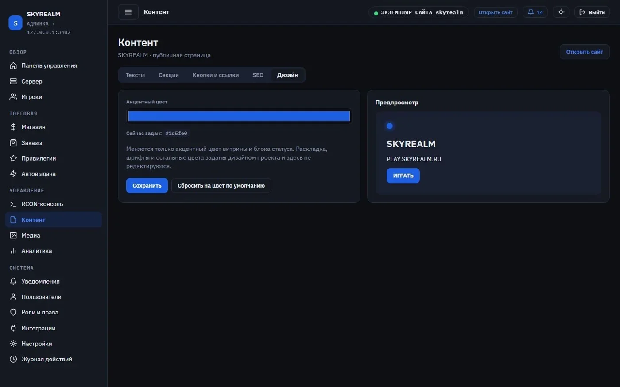Click the Предпросмотр heading
The height and width of the screenshot is (387, 620).
click(397, 103)
